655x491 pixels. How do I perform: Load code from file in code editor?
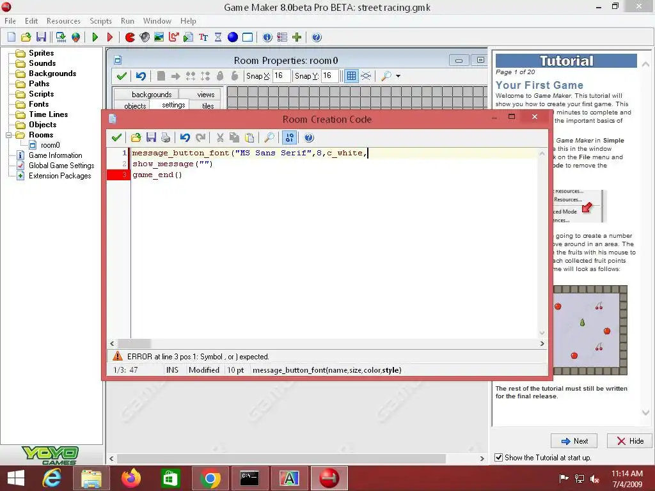tap(136, 137)
